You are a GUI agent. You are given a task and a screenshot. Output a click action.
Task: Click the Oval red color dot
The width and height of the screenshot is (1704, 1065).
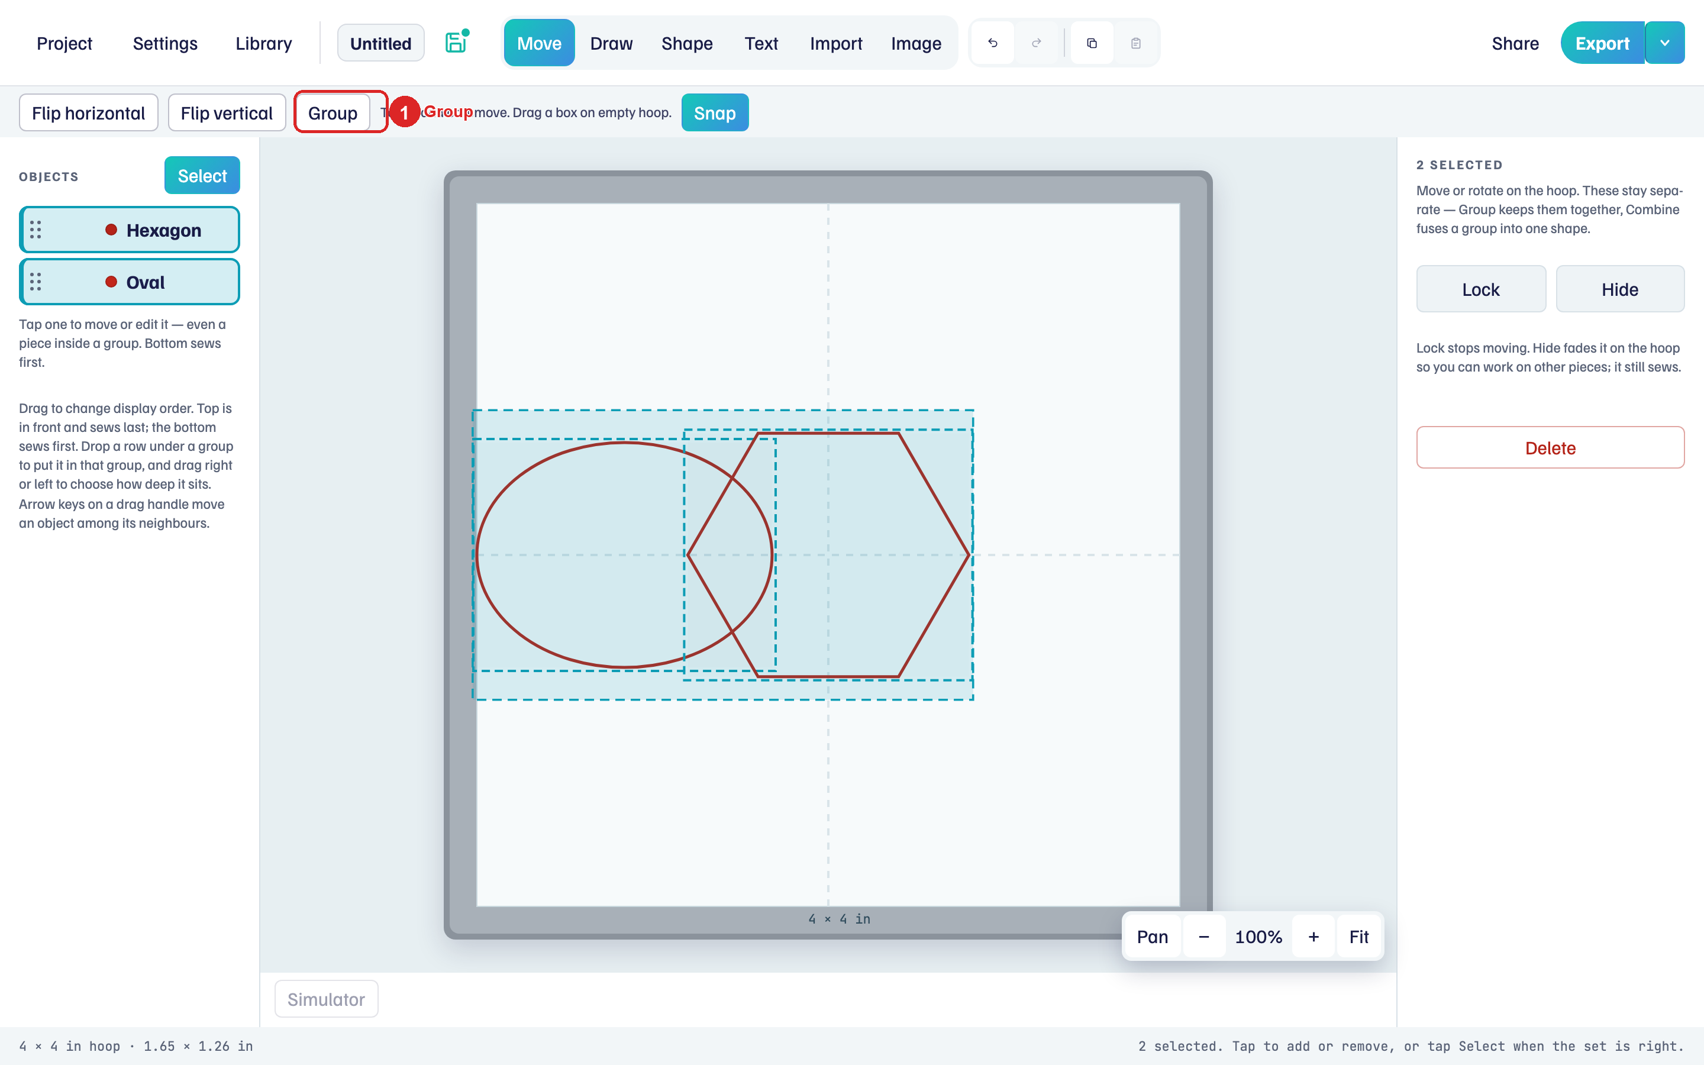point(111,282)
